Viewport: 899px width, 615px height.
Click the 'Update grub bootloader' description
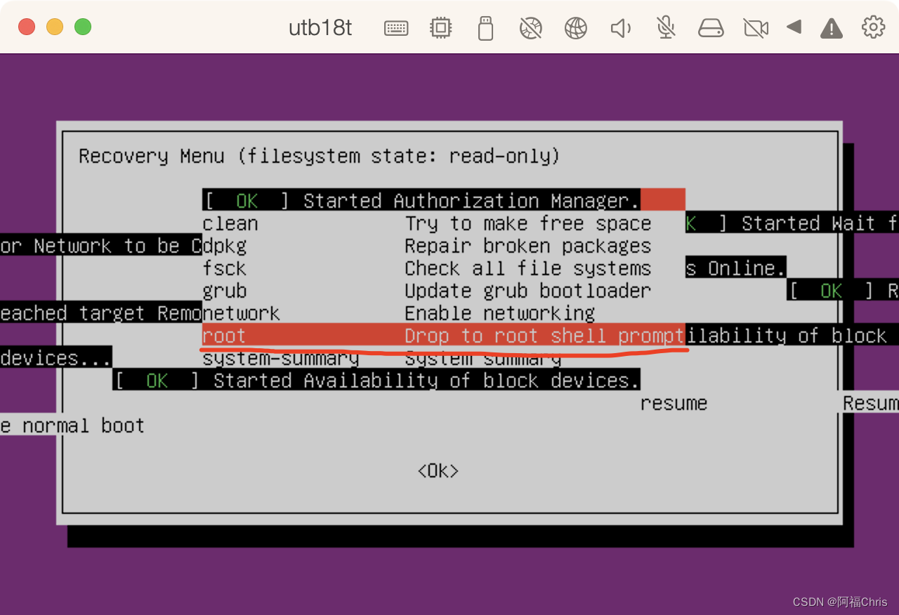pos(528,291)
